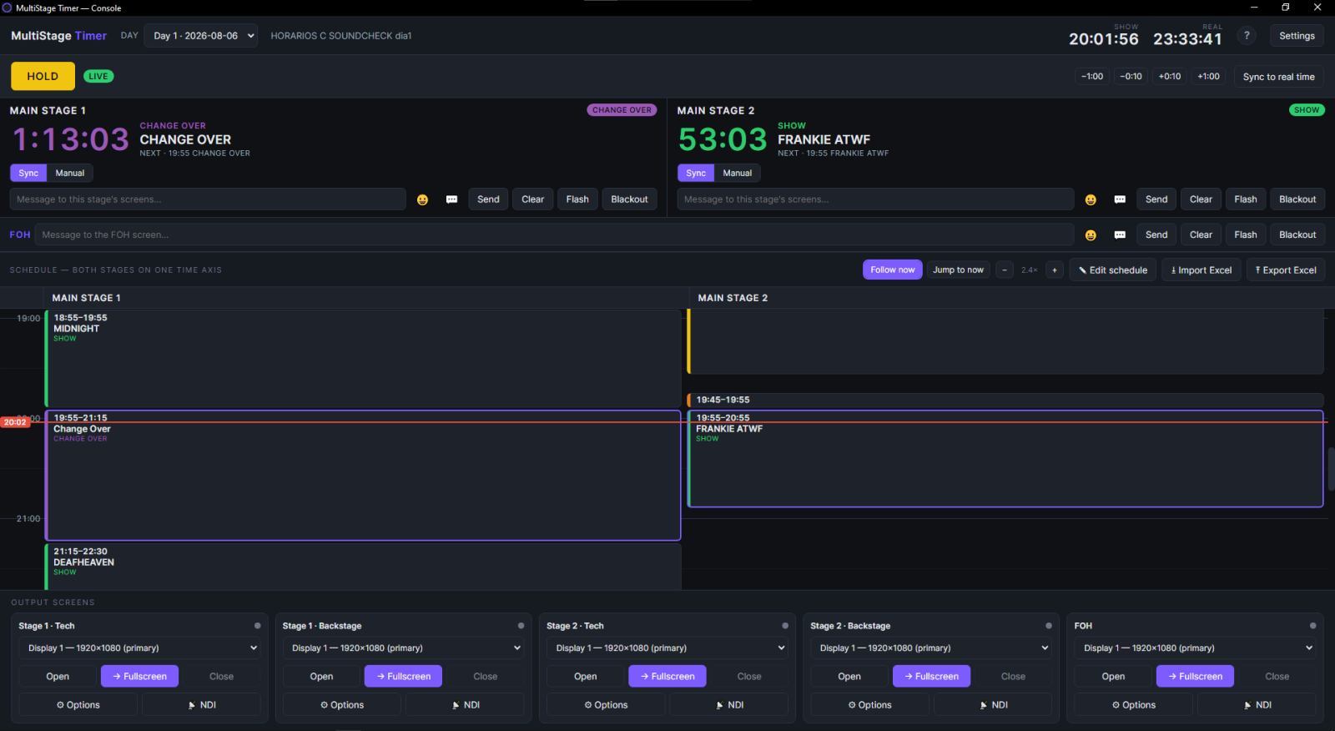Open emoji picker for FOH message

(x=1091, y=235)
